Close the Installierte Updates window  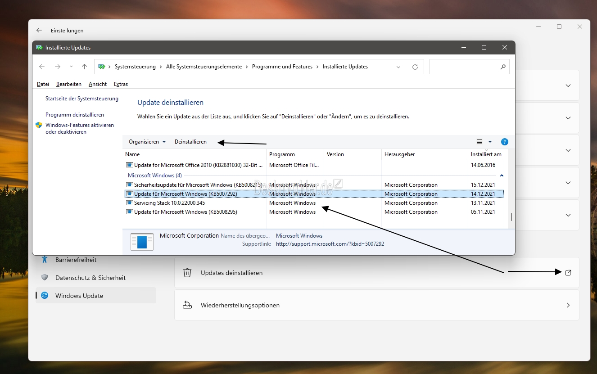click(x=505, y=47)
